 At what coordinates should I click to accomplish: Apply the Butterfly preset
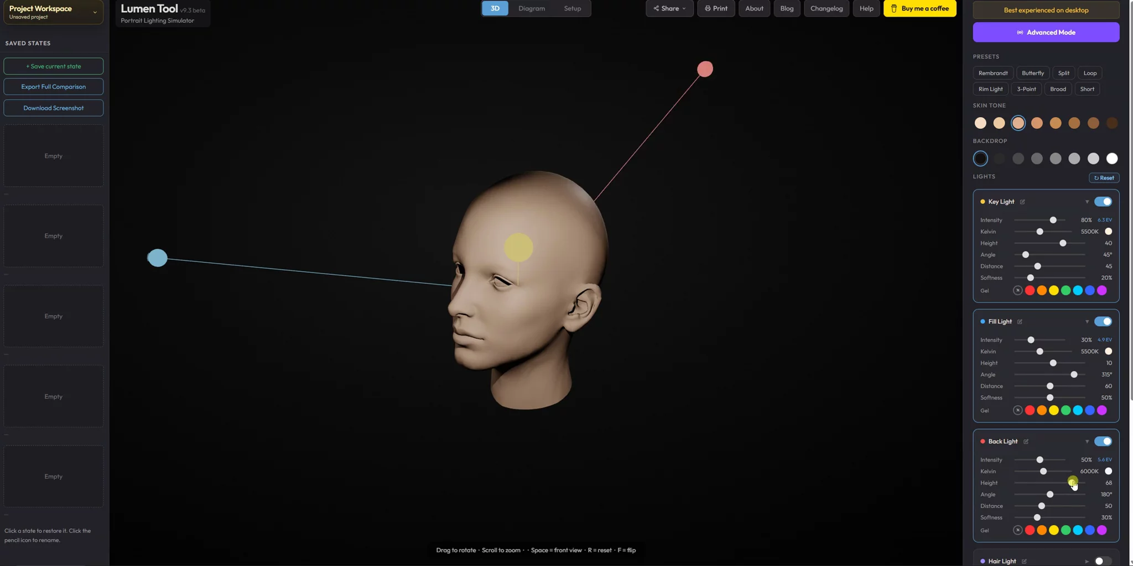[x=1033, y=73]
